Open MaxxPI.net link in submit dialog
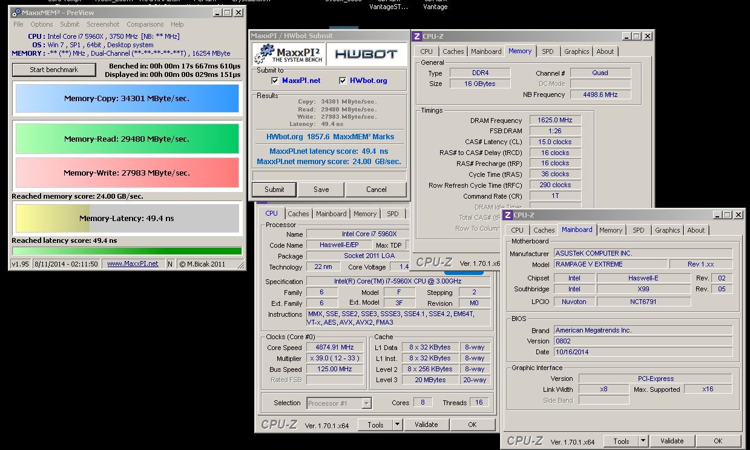 (x=301, y=81)
